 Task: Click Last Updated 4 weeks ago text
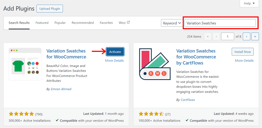234,114
